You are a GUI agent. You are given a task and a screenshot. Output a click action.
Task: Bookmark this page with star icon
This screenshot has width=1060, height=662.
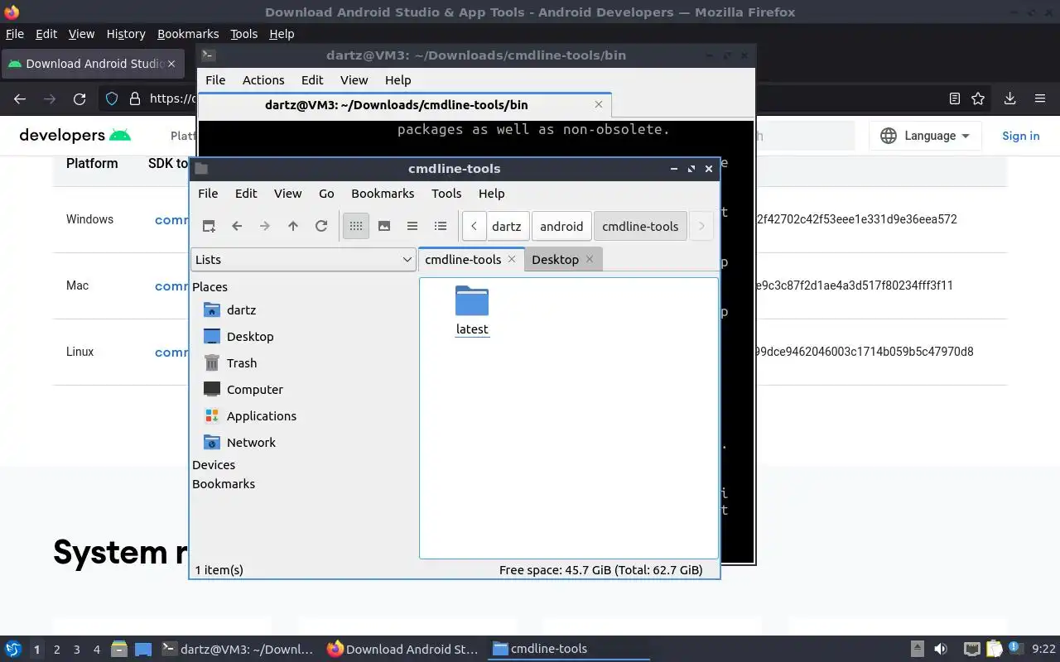(x=978, y=98)
